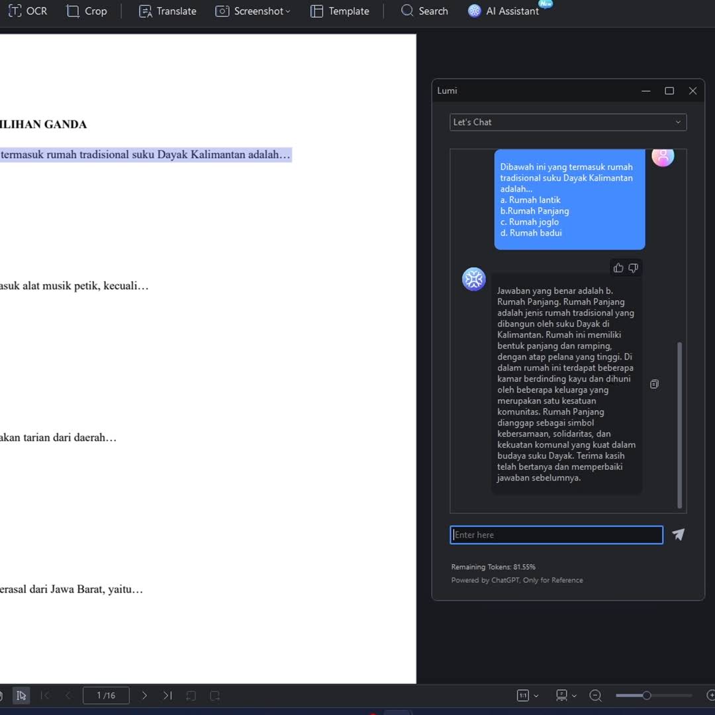Screen dimensions: 715x715
Task: Copy the Lumi response text
Action: click(x=654, y=384)
